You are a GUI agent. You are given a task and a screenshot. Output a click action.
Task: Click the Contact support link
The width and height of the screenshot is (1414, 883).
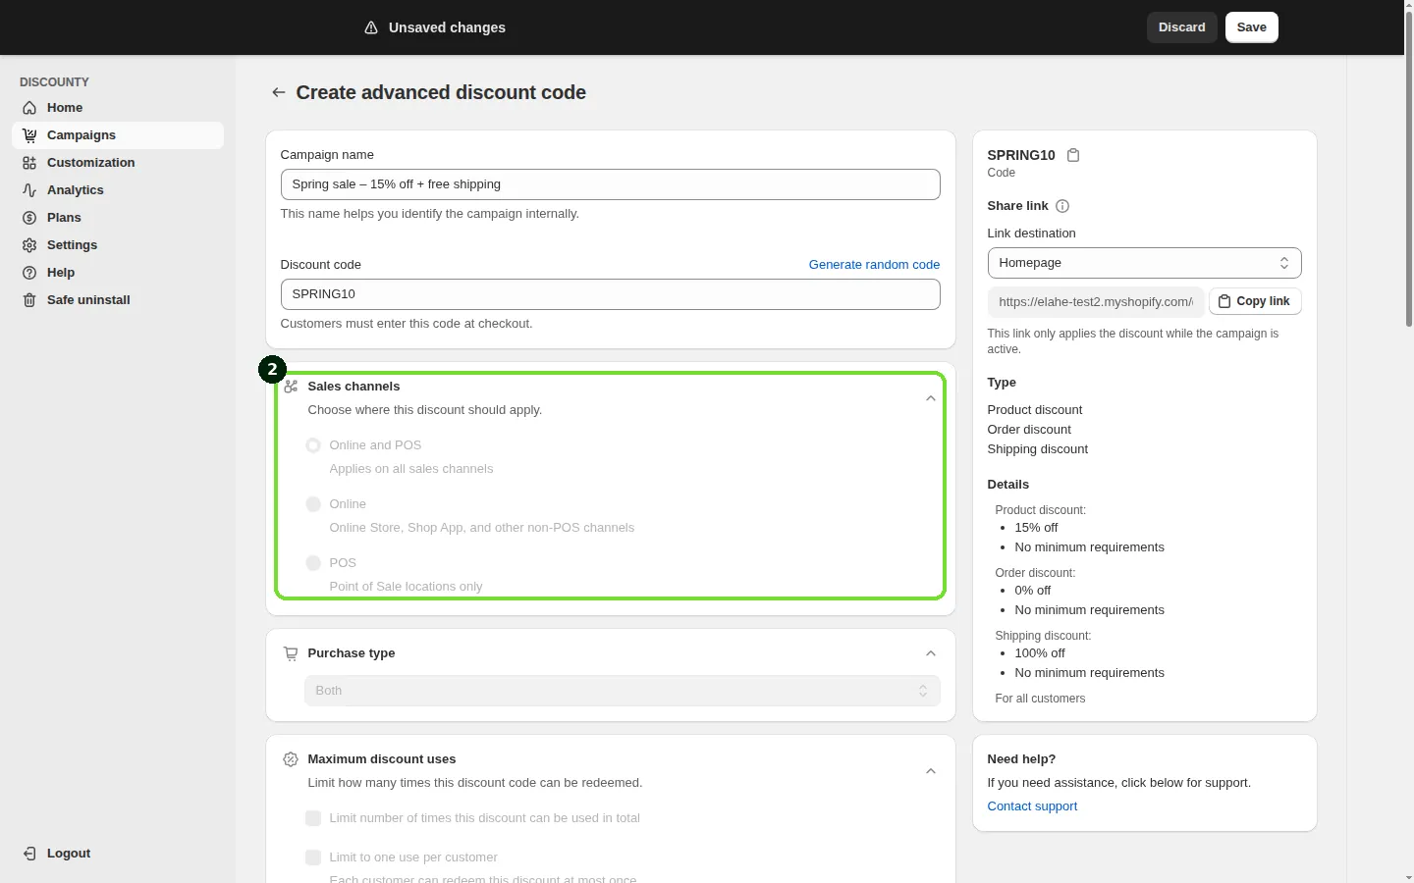(1032, 806)
